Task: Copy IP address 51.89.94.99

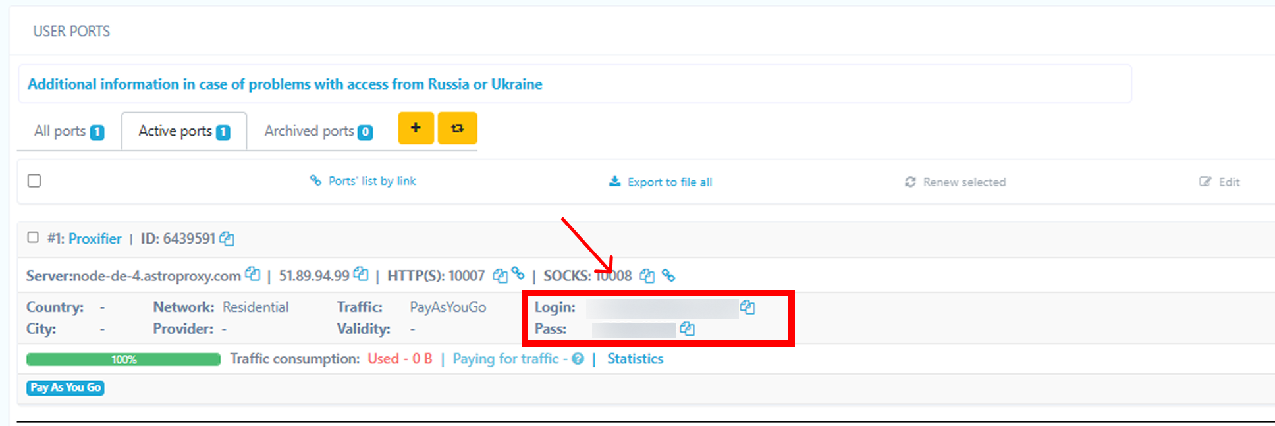Action: pyautogui.click(x=361, y=273)
